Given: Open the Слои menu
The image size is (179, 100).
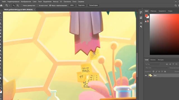Looking at the screenshot, I should (34, 2).
